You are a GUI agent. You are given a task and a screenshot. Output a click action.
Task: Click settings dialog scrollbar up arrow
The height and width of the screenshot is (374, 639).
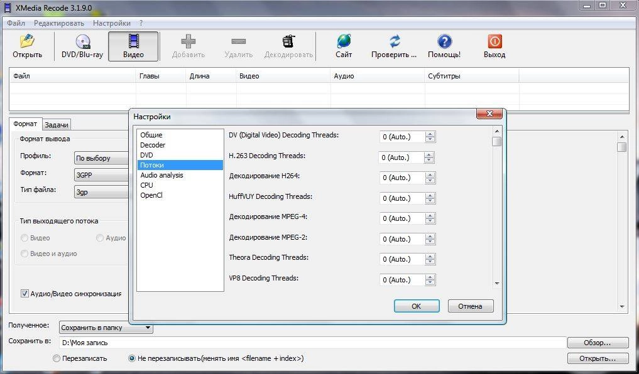(497, 131)
